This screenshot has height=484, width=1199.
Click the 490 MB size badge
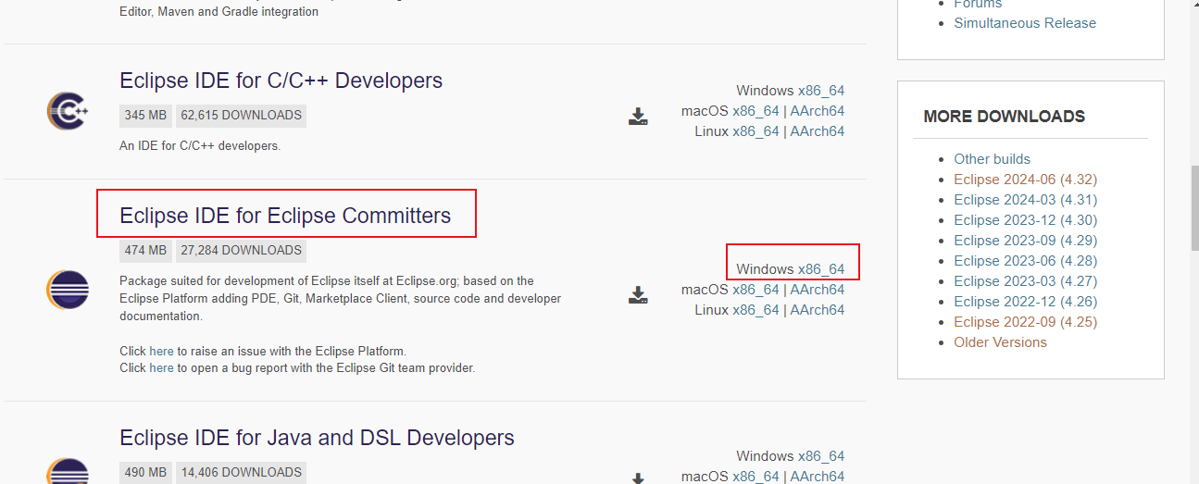tap(145, 472)
